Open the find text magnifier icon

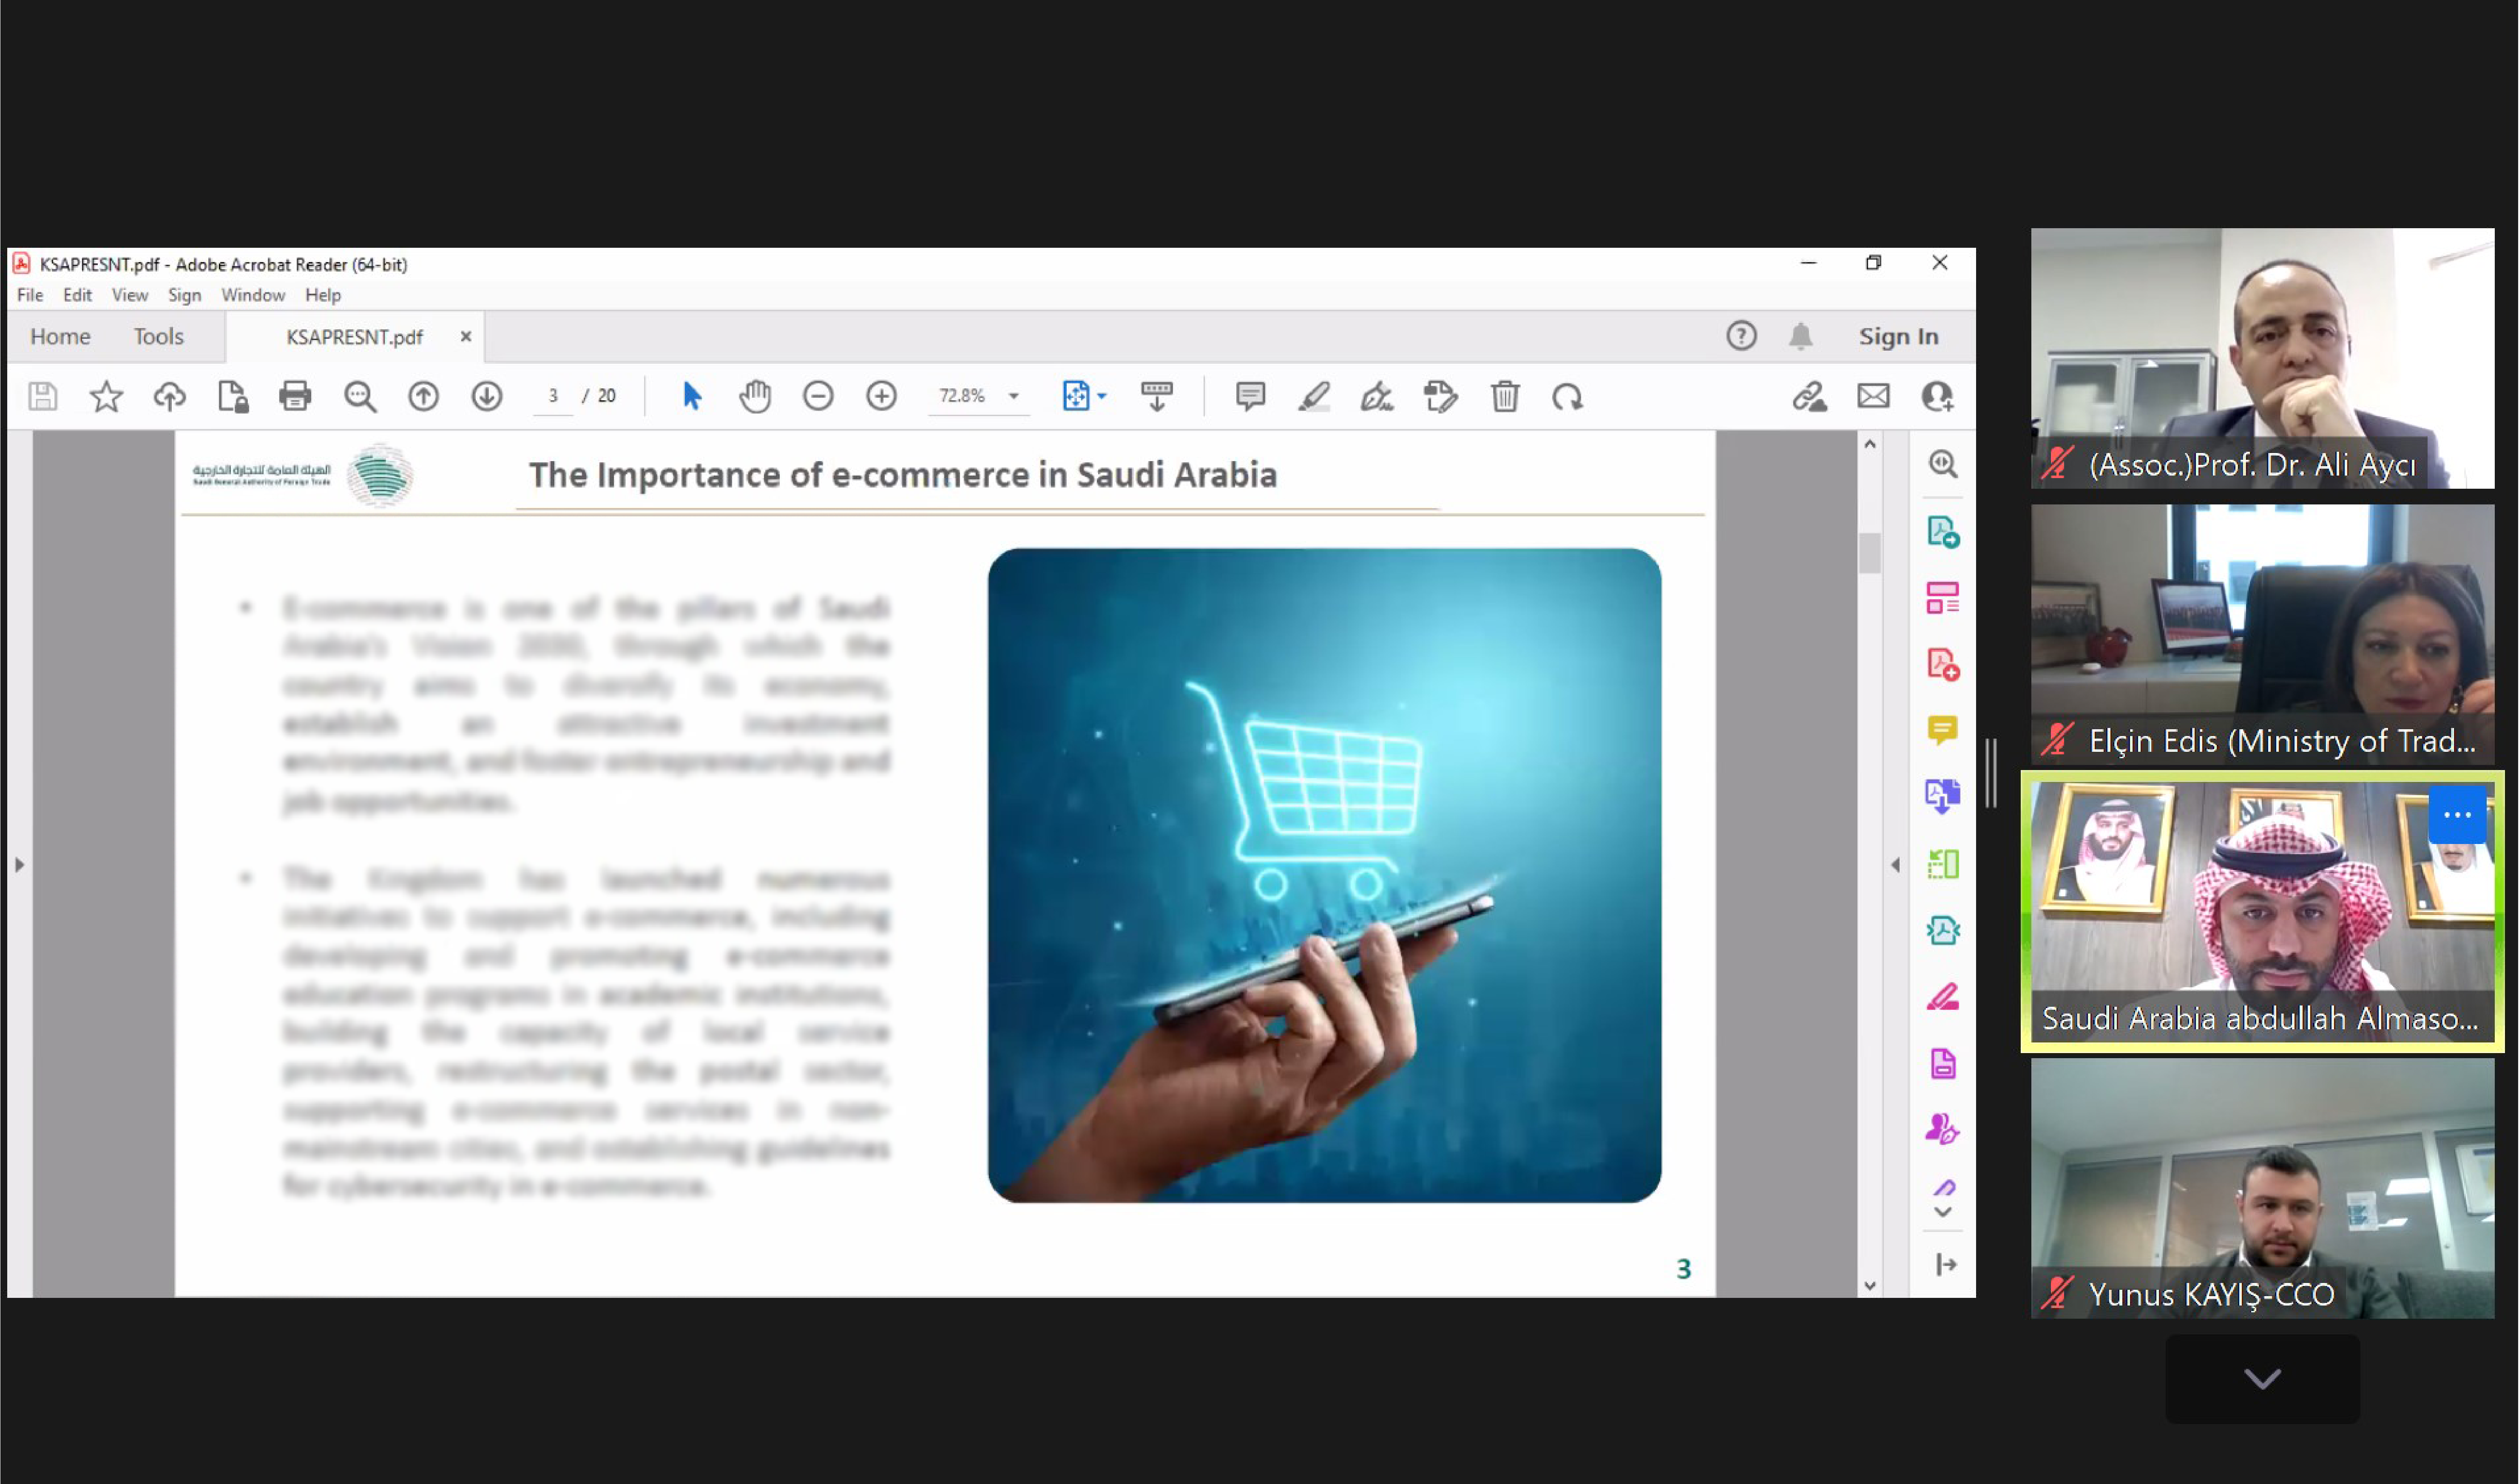[360, 396]
